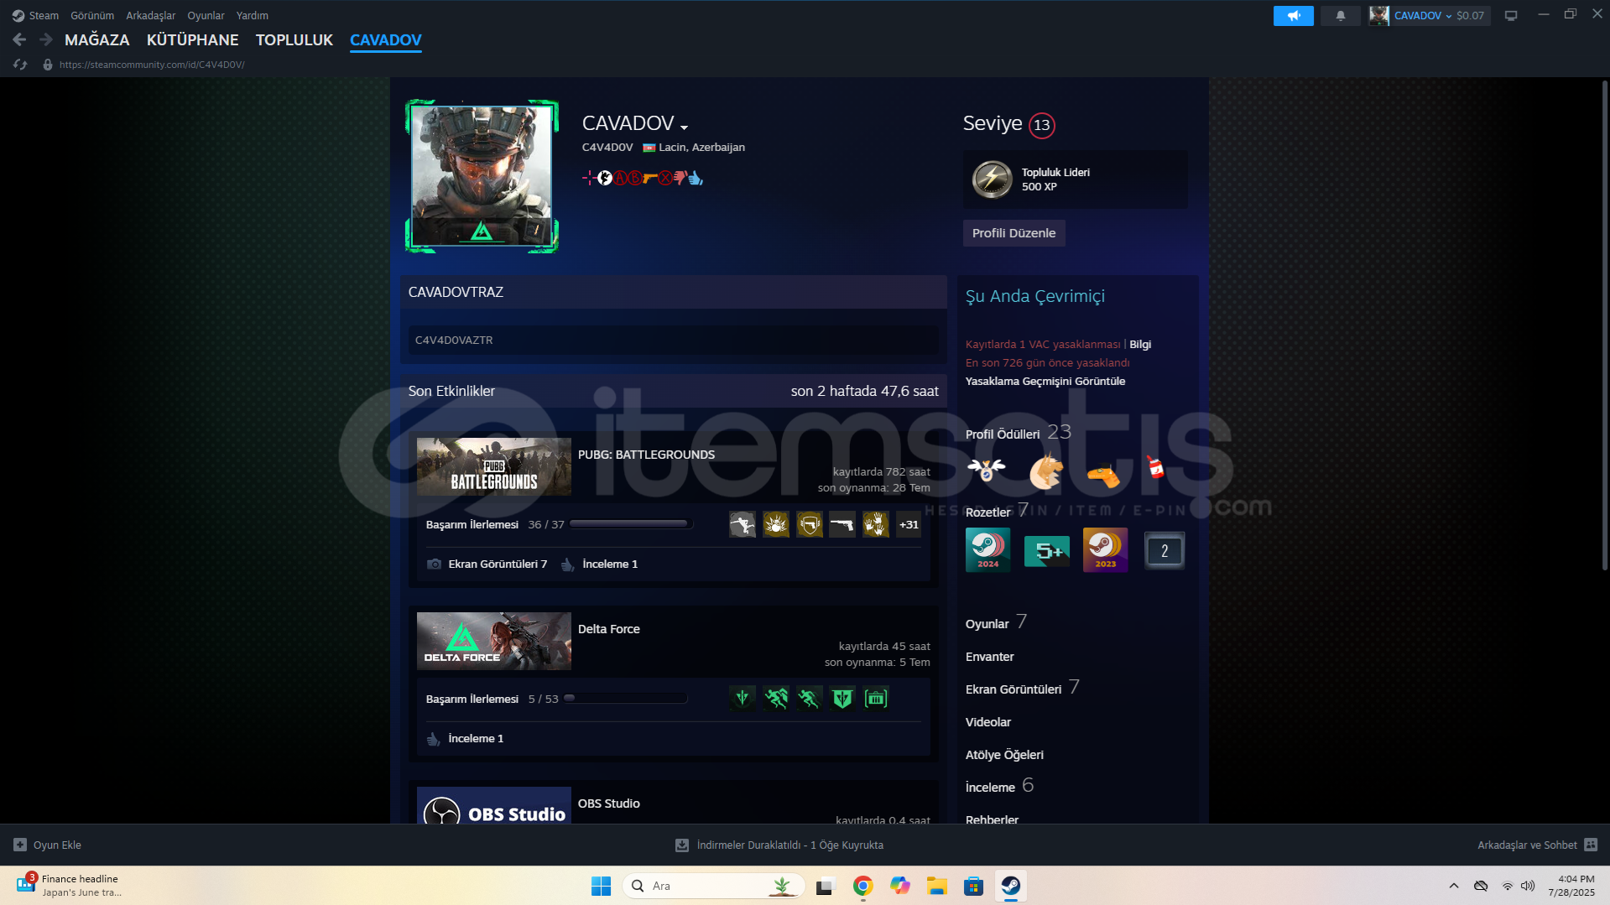Open the Windows Start button
This screenshot has width=1610, height=905.
coord(601,886)
